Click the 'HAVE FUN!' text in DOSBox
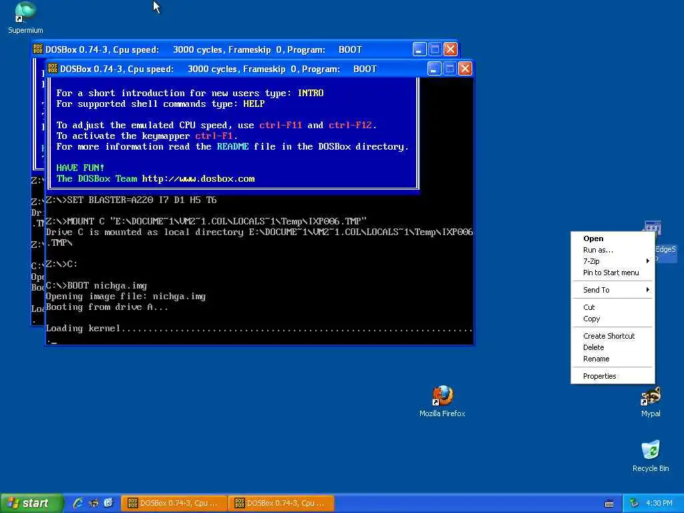Viewport: 684px width, 513px height. click(80, 168)
